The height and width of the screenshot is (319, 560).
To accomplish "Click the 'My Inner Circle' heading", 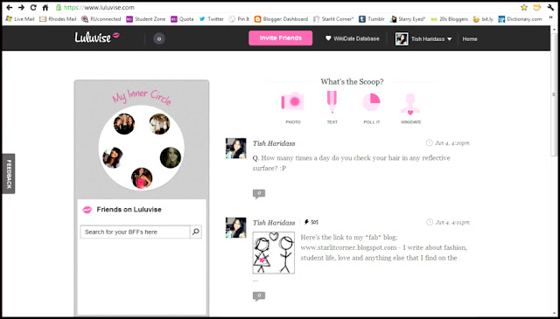I will point(142,97).
